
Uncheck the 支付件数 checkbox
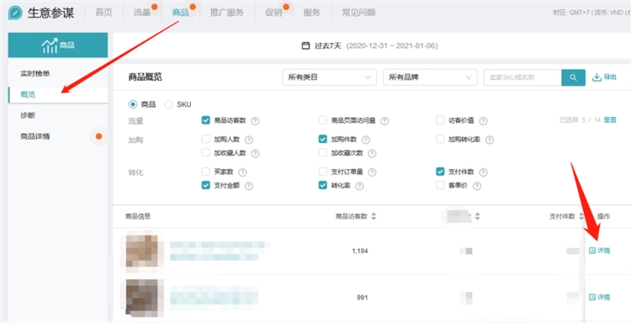[440, 172]
